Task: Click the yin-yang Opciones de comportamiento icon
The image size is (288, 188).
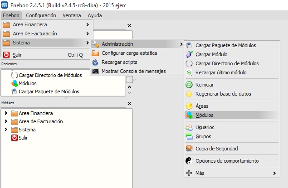Action: pos(189,161)
